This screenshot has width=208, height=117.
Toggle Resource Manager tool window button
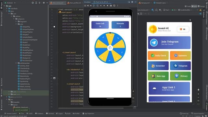coord(1,19)
